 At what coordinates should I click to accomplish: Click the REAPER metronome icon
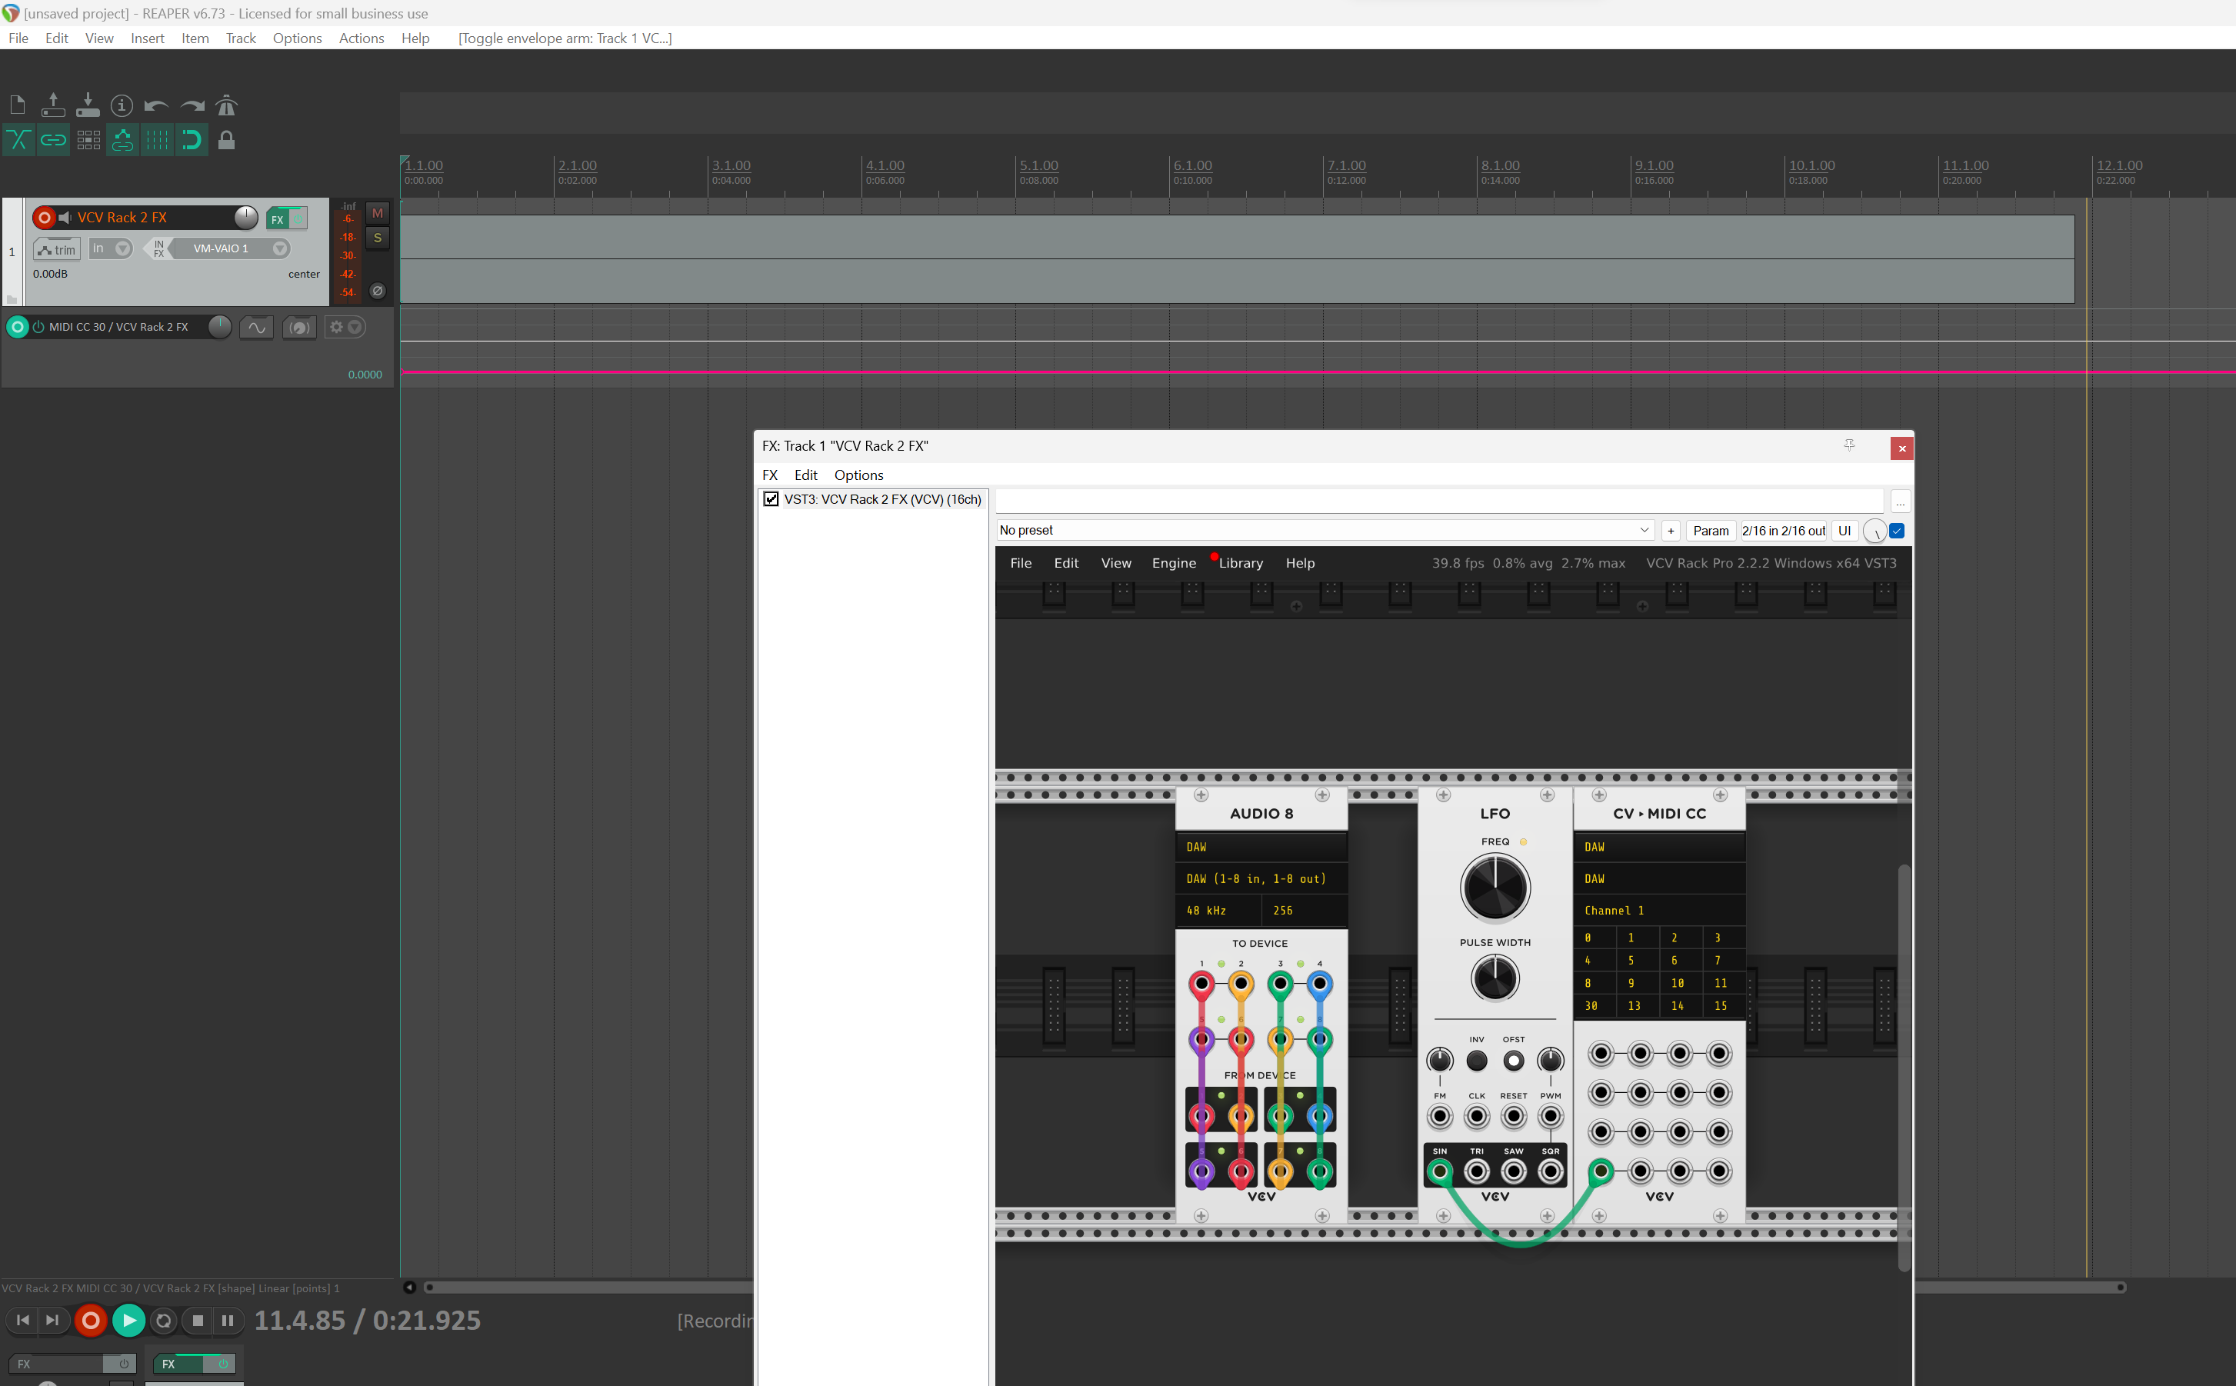coord(228,104)
